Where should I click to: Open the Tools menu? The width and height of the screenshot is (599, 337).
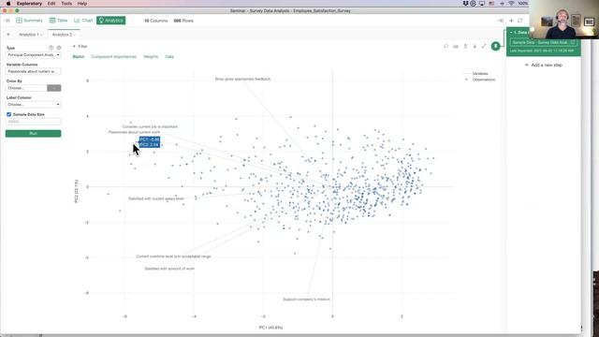coord(66,4)
